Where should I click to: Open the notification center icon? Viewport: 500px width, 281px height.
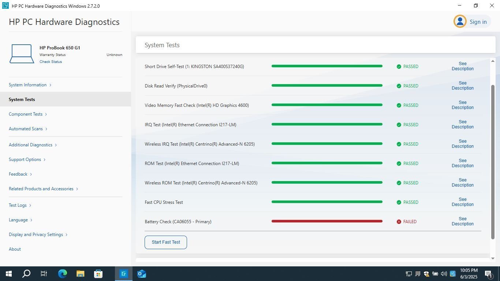point(488,274)
